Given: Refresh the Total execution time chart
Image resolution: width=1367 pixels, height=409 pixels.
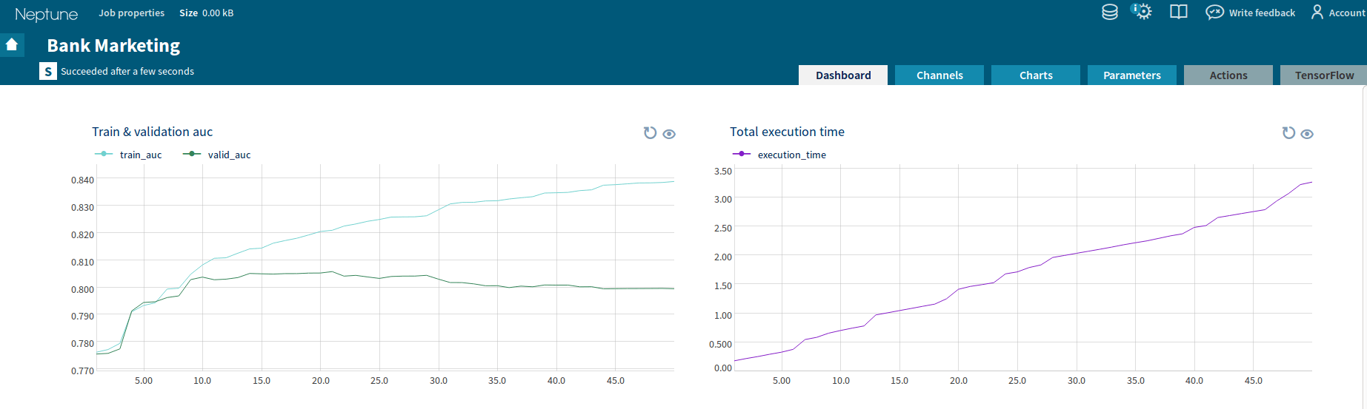Looking at the screenshot, I should (x=1288, y=133).
